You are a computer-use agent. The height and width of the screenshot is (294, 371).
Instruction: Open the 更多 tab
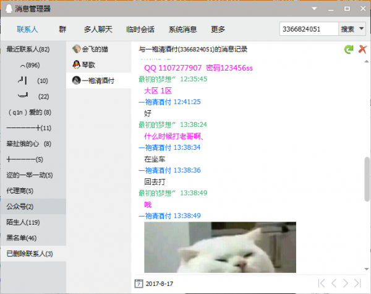tap(218, 29)
